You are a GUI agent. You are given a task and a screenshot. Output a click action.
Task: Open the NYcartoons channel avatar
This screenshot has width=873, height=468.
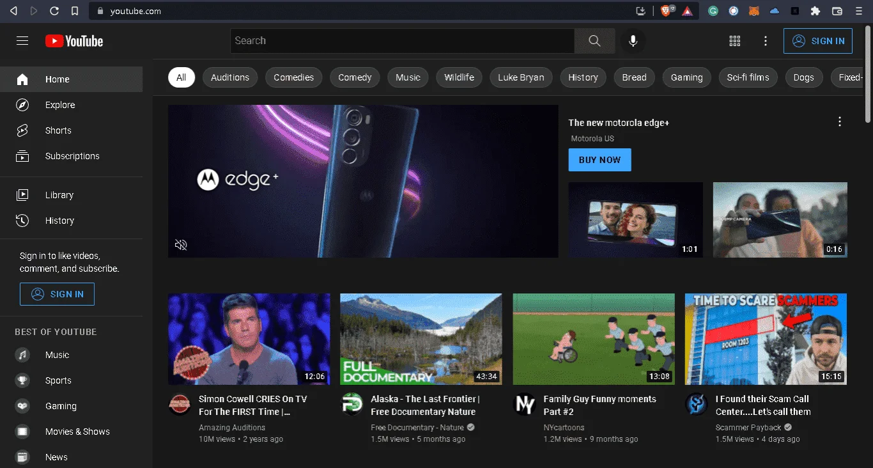click(x=525, y=404)
